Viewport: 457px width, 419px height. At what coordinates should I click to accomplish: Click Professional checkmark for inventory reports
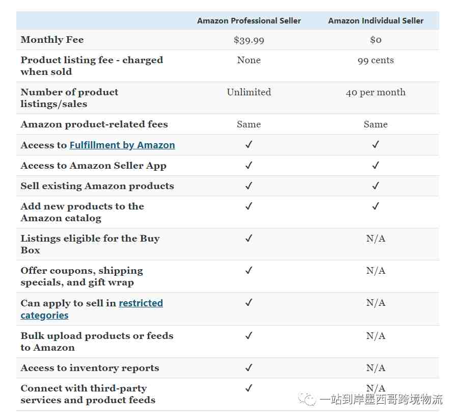click(x=249, y=368)
